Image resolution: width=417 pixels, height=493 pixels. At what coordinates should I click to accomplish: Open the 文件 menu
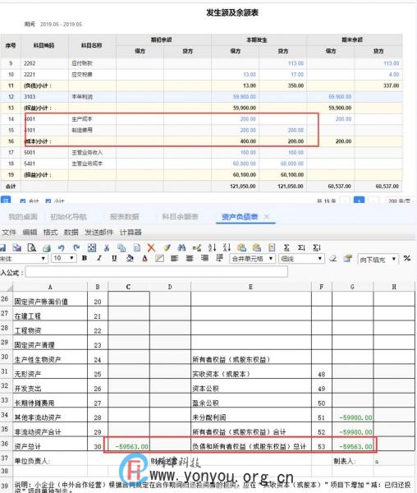(x=9, y=233)
